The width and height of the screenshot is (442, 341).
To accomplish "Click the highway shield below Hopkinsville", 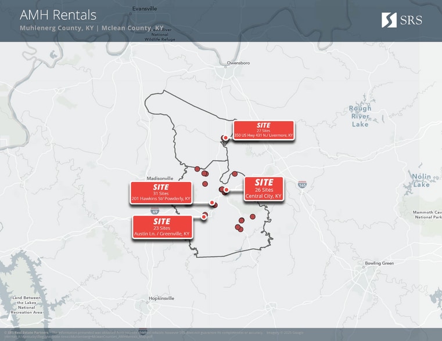I will (143, 332).
